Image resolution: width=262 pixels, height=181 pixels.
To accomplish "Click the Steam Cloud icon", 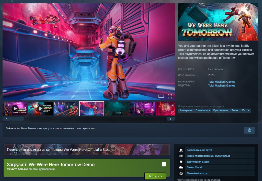I will coord(181,167).
